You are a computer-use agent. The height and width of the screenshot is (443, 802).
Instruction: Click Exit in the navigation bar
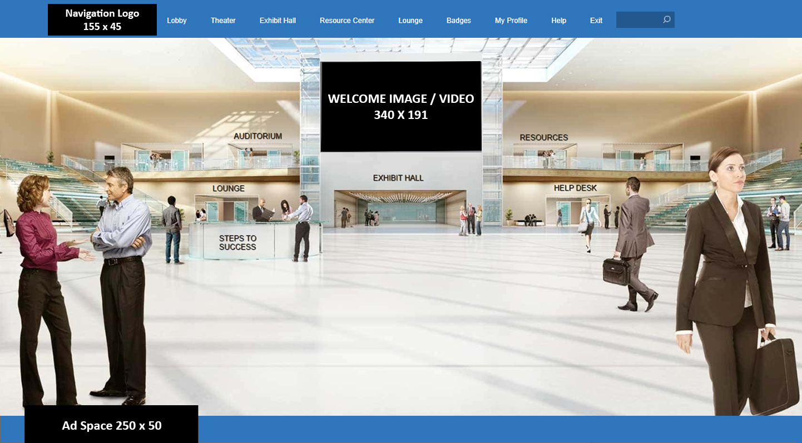(596, 21)
